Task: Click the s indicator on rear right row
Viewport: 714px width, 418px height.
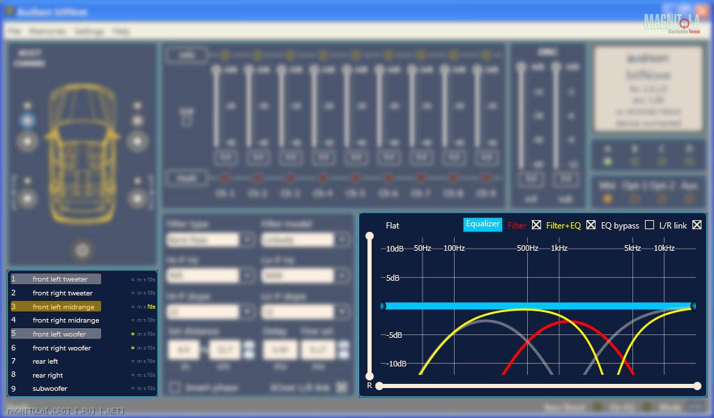Action: [x=145, y=376]
